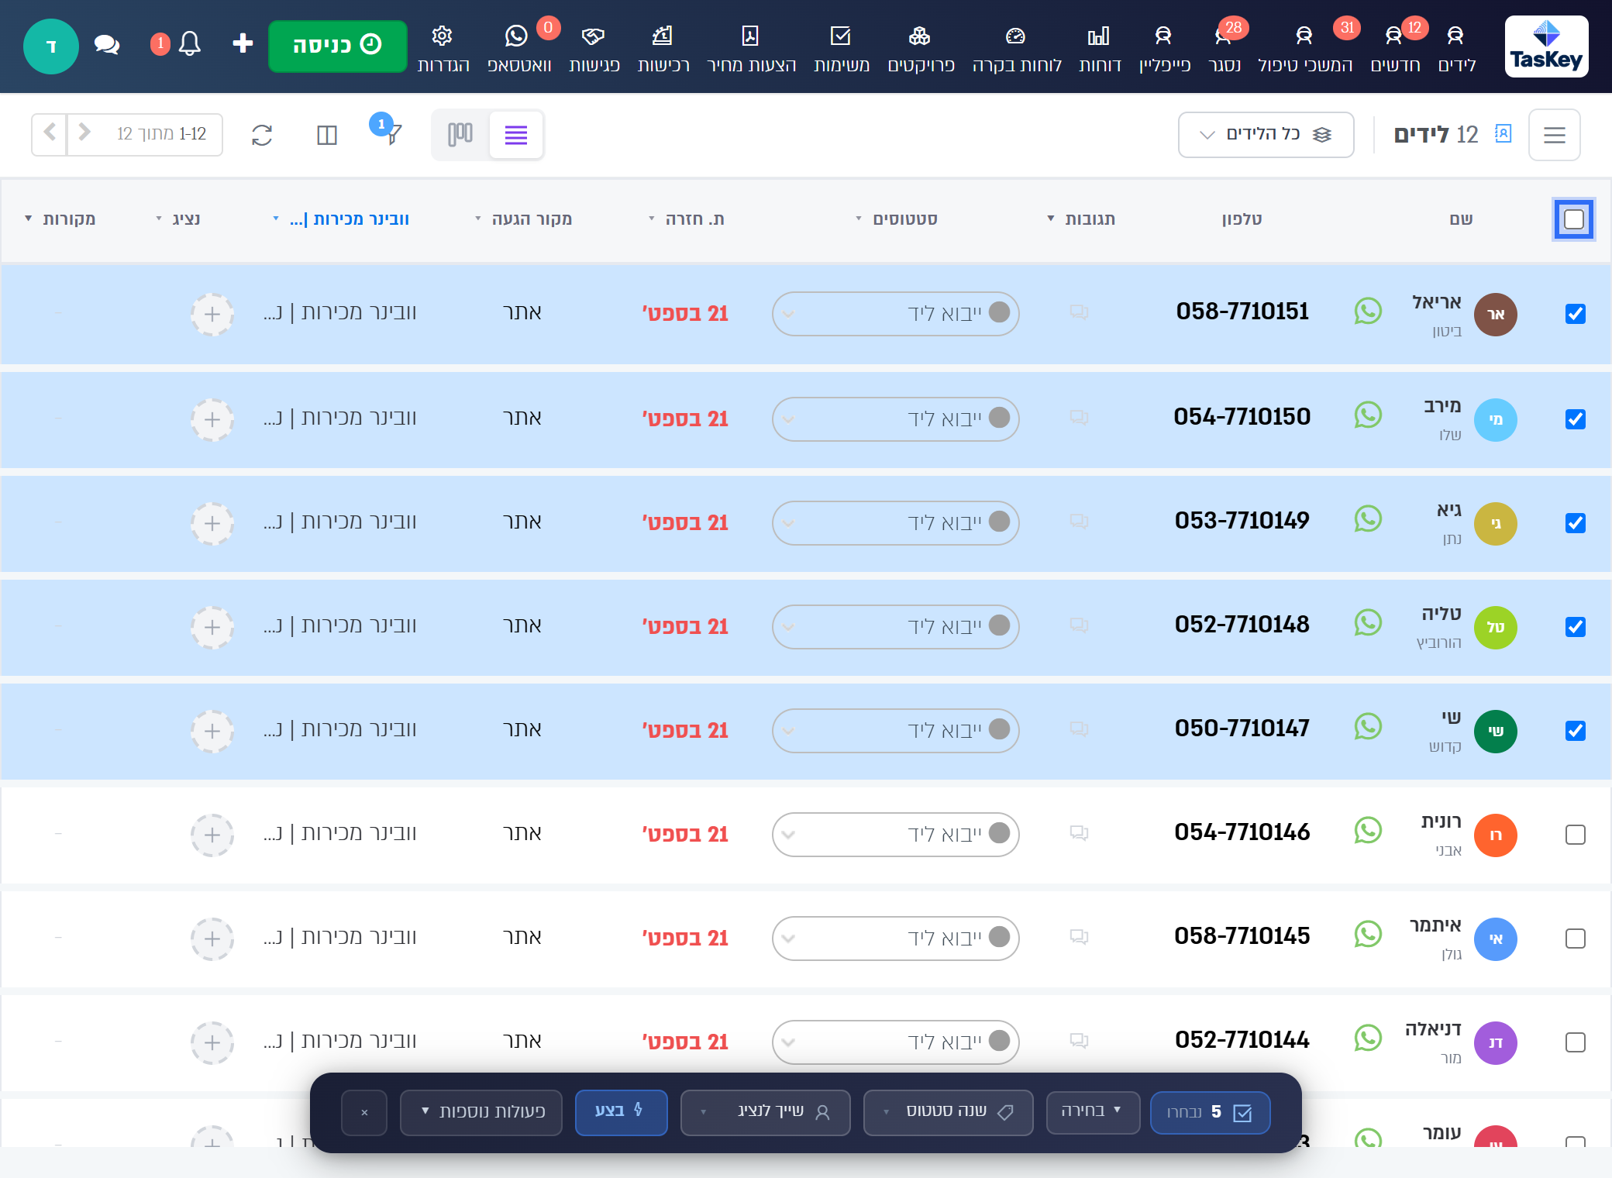
Task: Add agent for אריאל ביטון row
Action: click(212, 315)
